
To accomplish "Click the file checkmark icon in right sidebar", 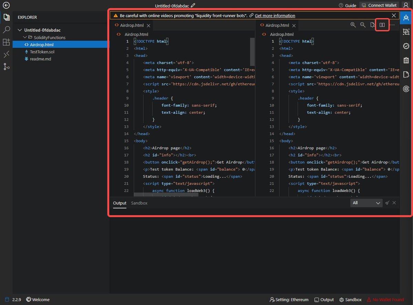I will pyautogui.click(x=406, y=74).
